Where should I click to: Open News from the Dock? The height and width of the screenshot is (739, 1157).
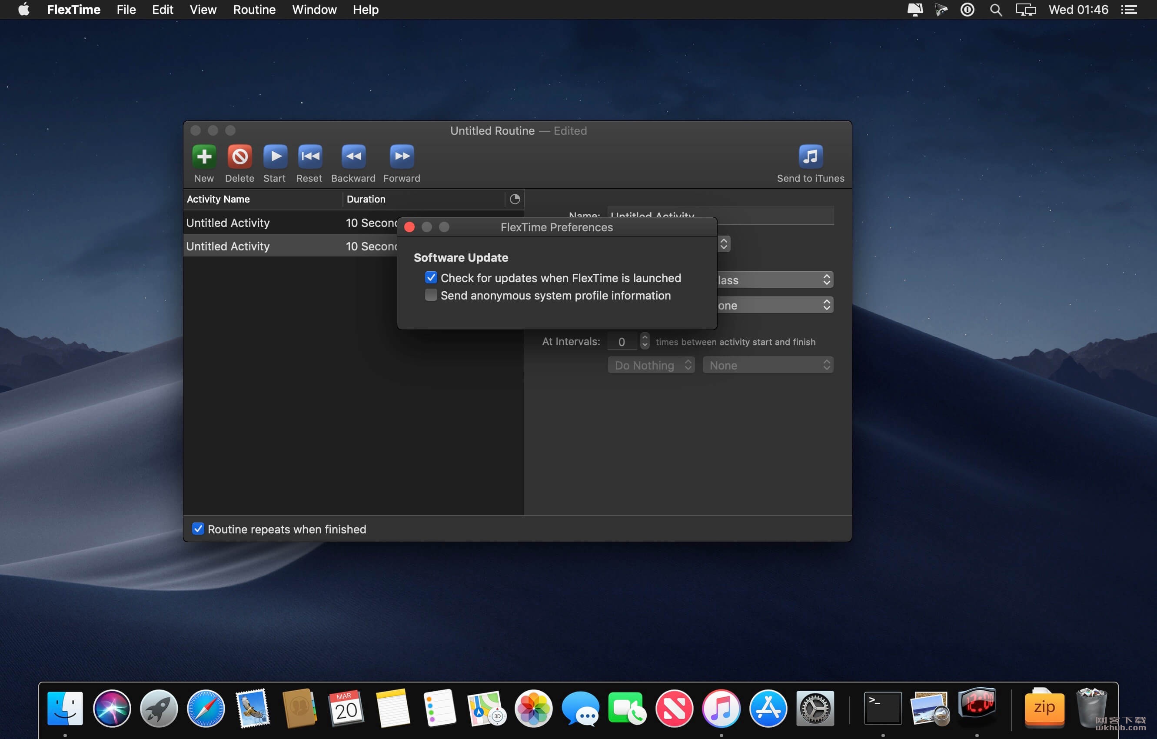[x=674, y=708]
